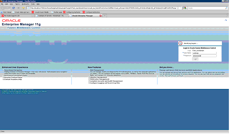Click the Login button
This screenshot has height=134, width=230.
(195, 59)
